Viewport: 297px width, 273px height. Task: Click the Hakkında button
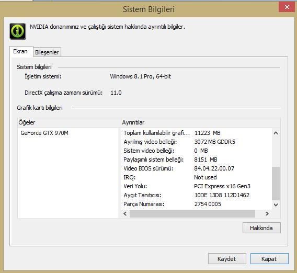pyautogui.click(x=261, y=228)
